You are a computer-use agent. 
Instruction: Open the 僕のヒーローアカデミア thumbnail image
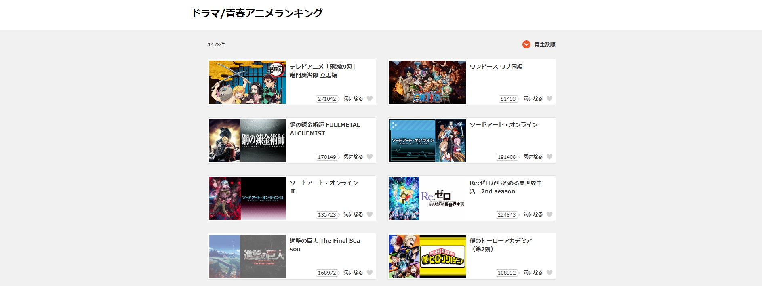click(x=427, y=257)
